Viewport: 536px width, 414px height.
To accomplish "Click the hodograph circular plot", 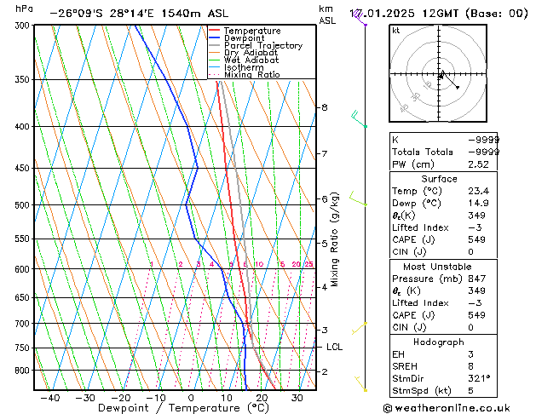I will tap(438, 73).
